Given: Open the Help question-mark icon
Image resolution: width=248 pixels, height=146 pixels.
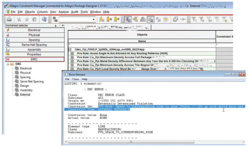Looking at the screenshot, I should pos(44,19).
